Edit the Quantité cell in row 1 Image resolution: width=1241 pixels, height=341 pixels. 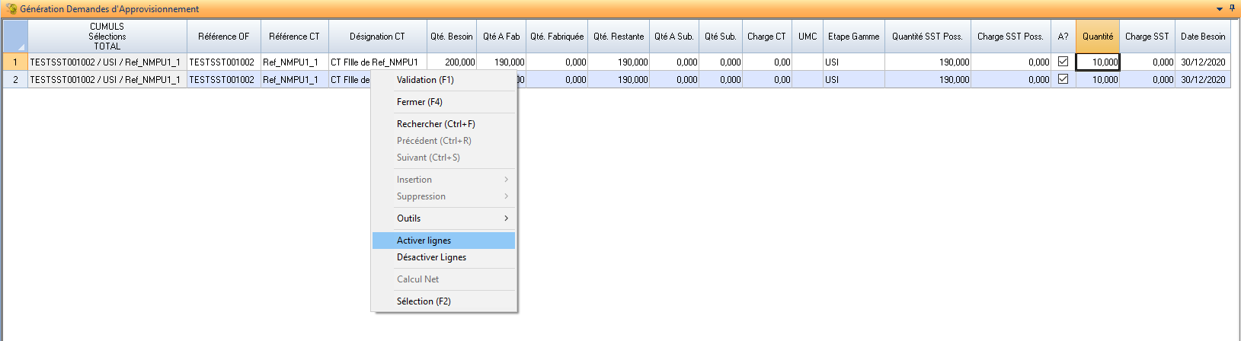pos(1097,62)
